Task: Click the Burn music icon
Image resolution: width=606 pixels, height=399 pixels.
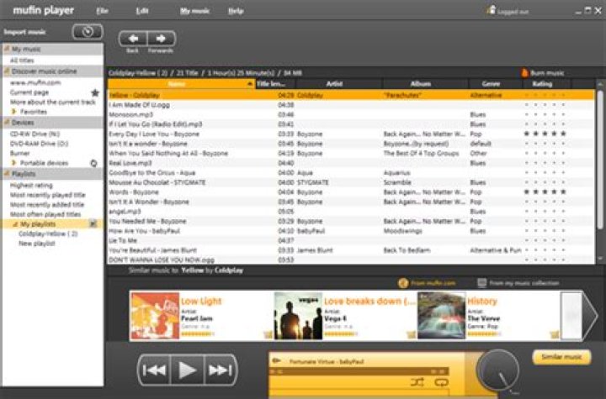Action: [524, 73]
